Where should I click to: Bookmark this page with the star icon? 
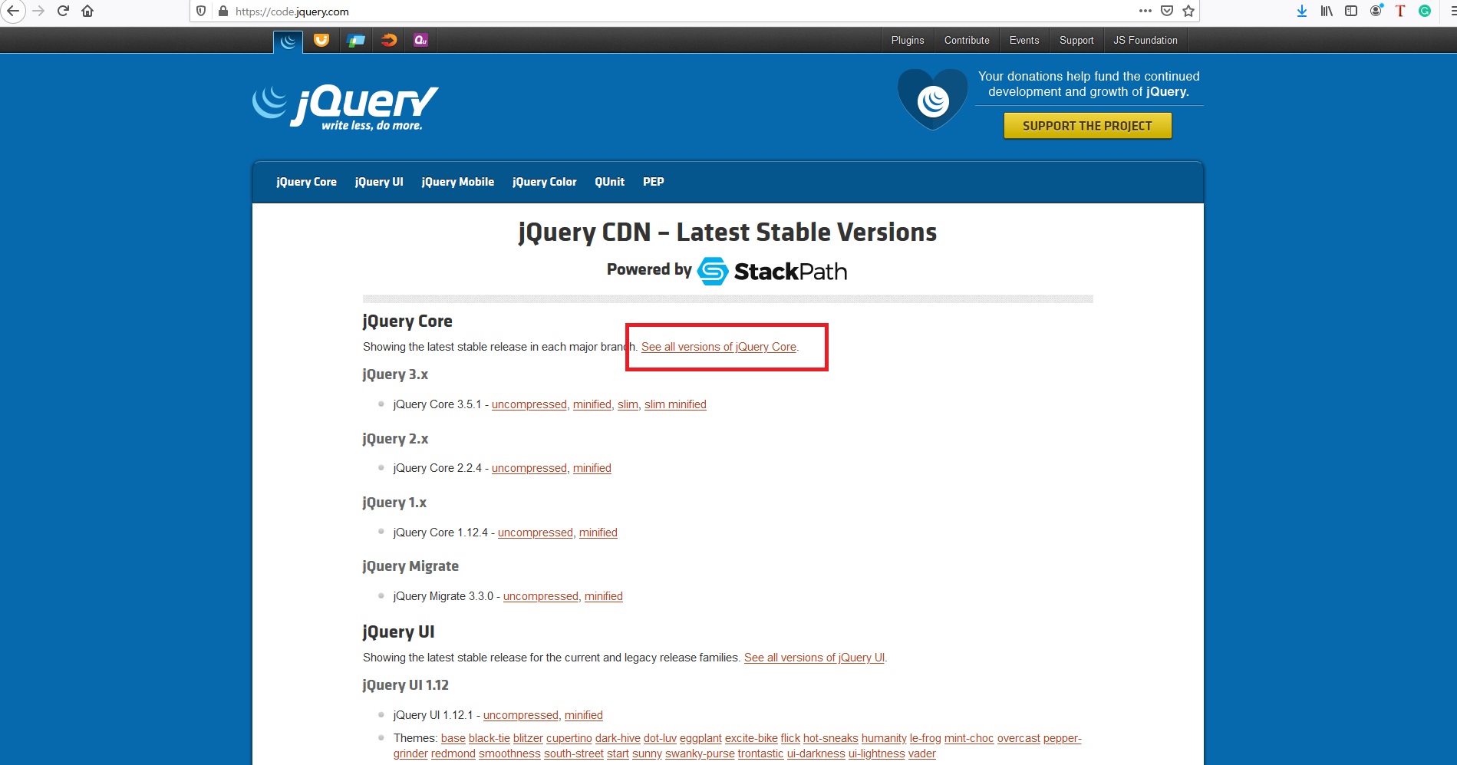(x=1188, y=11)
